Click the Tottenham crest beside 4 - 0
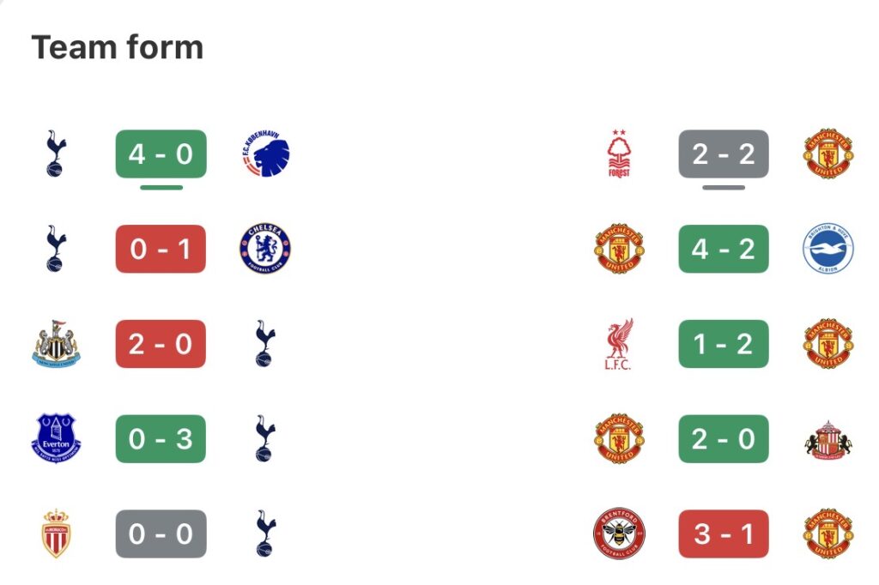The image size is (879, 585). pyautogui.click(x=56, y=155)
